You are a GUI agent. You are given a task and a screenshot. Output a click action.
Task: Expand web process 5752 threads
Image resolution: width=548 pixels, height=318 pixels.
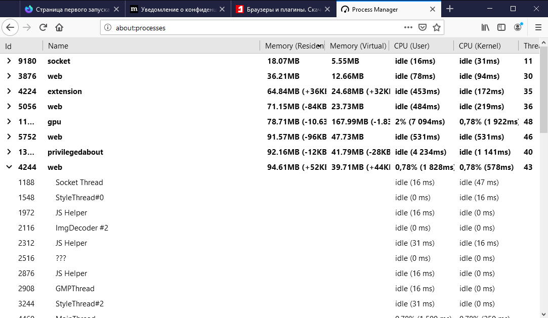[x=9, y=137]
